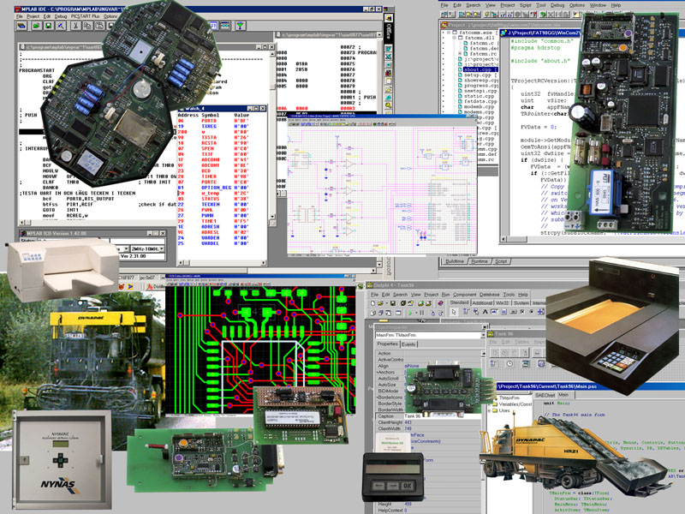Click the new file icon in Delphi toolbar
Screen dimensions: 685x514
[x=372, y=303]
